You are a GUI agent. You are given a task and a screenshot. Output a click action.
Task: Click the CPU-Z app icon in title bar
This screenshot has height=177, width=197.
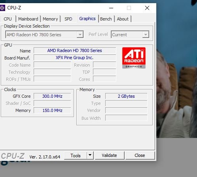(2, 8)
